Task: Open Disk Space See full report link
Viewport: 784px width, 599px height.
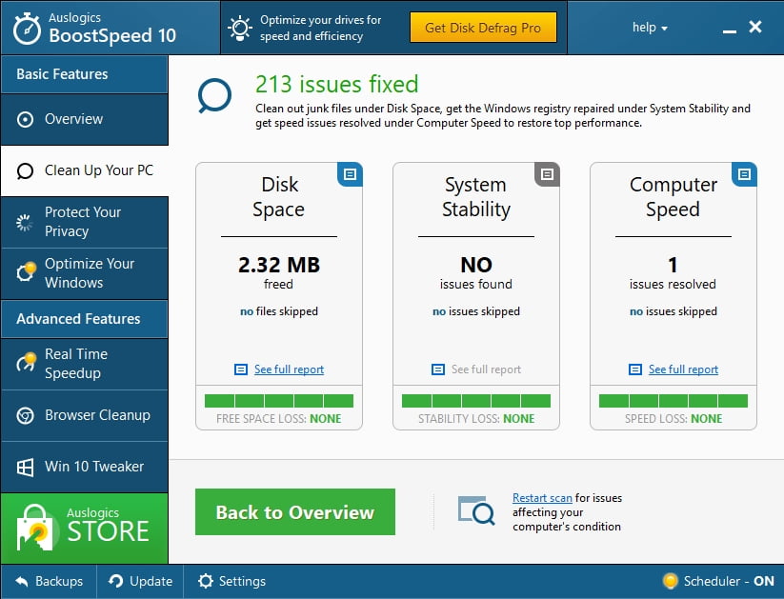Action: click(289, 369)
